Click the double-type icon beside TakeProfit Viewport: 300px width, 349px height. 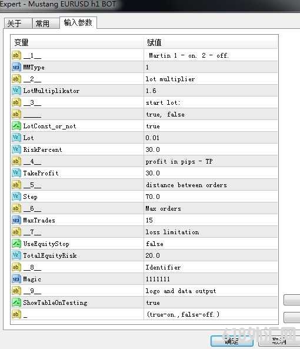pyautogui.click(x=16, y=173)
